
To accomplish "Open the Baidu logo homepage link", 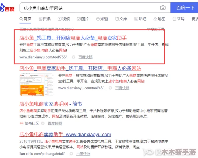I will [x=7, y=8].
